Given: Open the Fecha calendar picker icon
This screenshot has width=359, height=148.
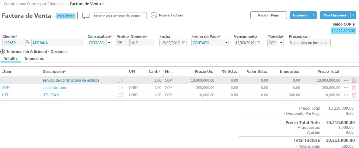Looking at the screenshot, I should (x=184, y=43).
